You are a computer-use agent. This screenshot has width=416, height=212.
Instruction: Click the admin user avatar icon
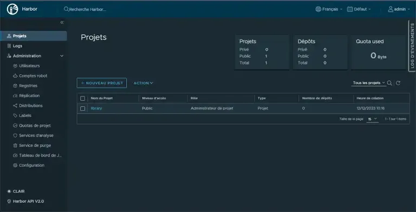coord(391,9)
